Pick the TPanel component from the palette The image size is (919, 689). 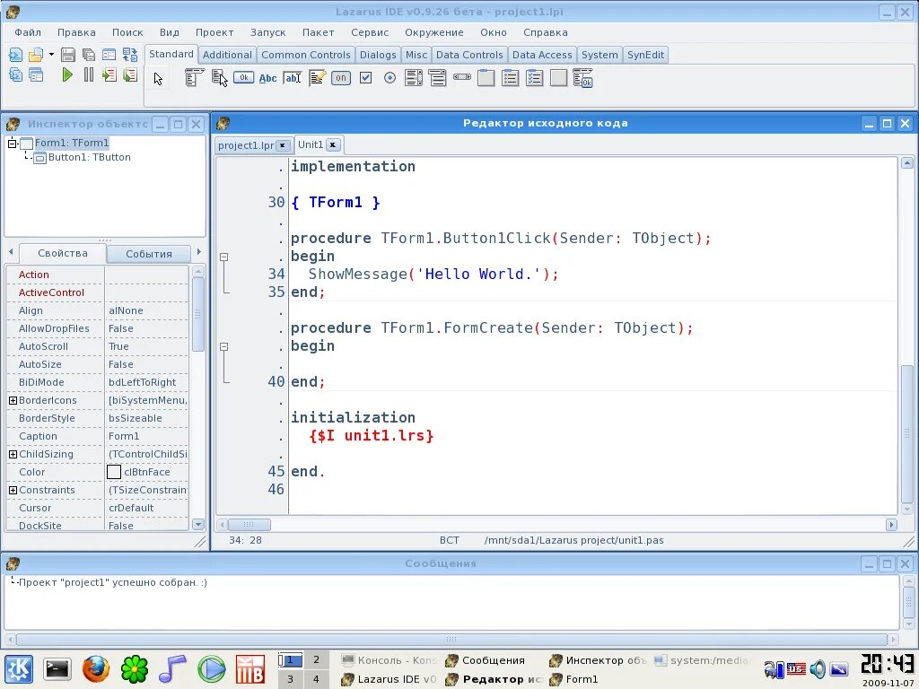(x=558, y=78)
